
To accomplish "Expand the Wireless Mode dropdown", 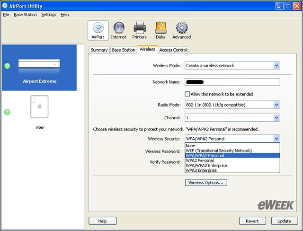I will [276, 65].
